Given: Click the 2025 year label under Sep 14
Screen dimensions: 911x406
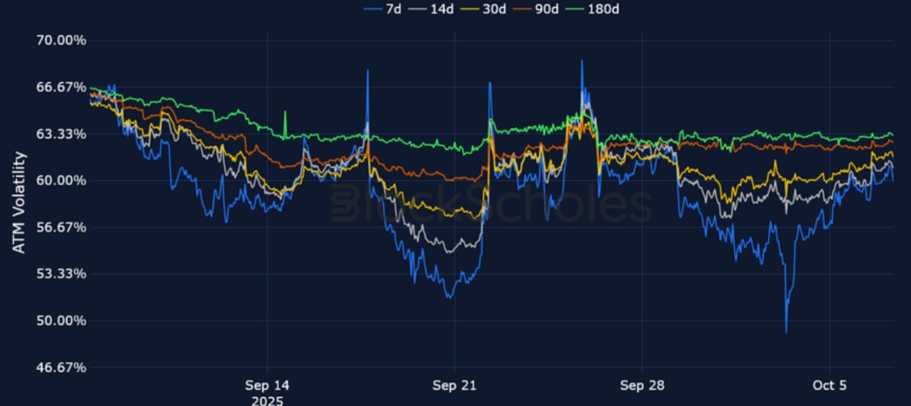Looking at the screenshot, I should [x=267, y=400].
